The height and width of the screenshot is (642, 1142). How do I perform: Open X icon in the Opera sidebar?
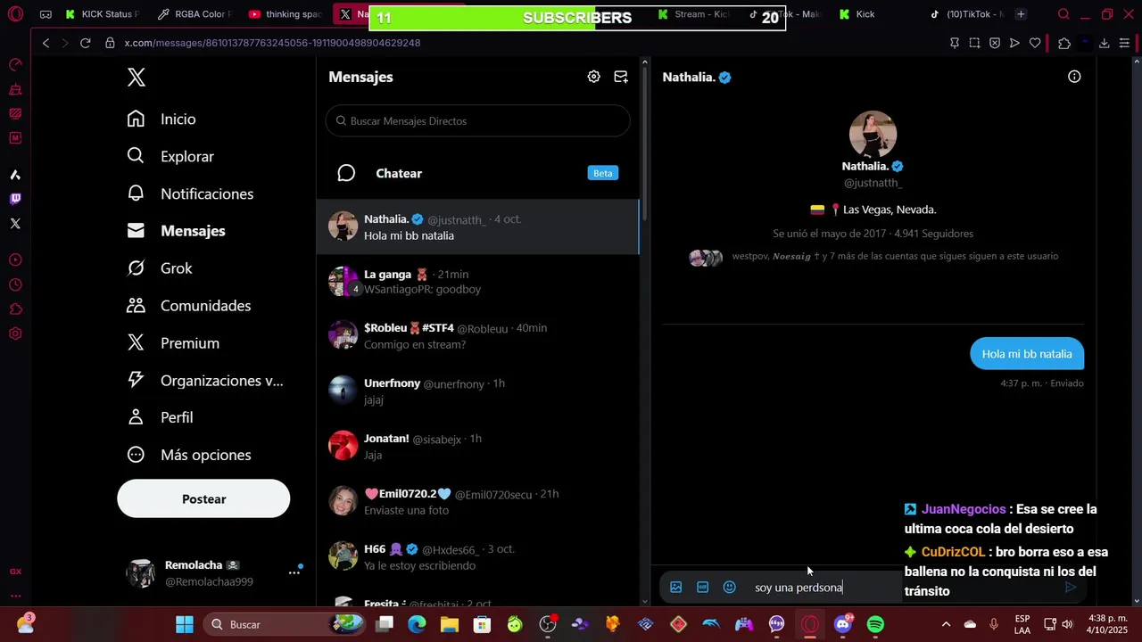pos(15,224)
